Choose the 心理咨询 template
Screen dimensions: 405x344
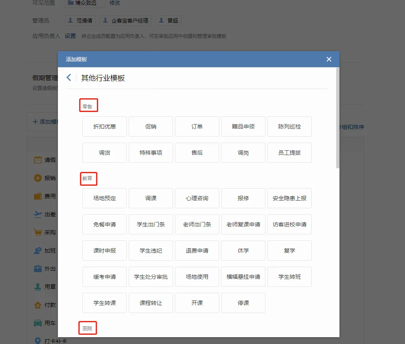click(197, 198)
